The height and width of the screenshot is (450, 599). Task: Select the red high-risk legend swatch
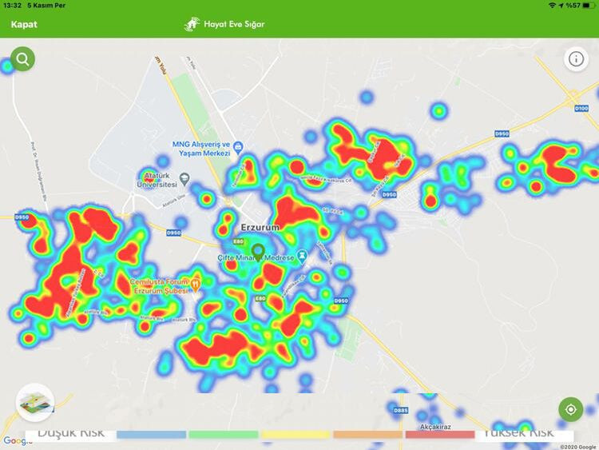(439, 434)
